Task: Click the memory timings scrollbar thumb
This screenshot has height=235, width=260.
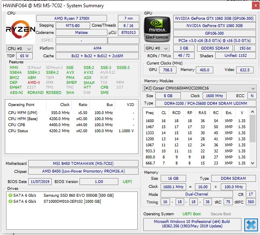Action: pyautogui.click(x=253, y=129)
